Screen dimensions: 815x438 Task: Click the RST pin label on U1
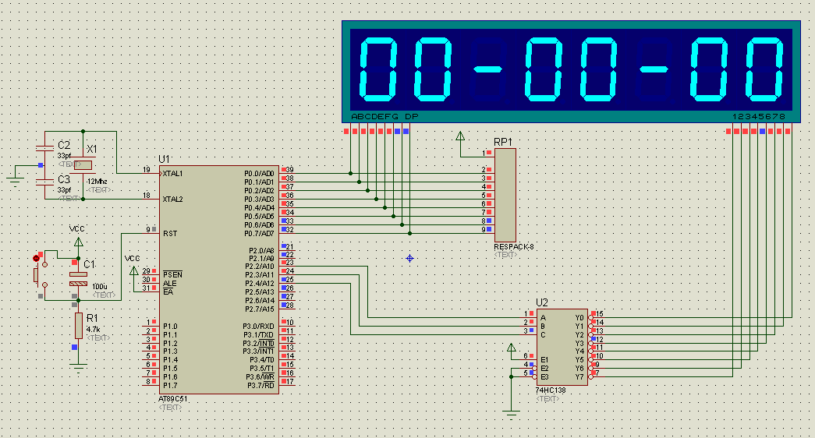pos(170,233)
